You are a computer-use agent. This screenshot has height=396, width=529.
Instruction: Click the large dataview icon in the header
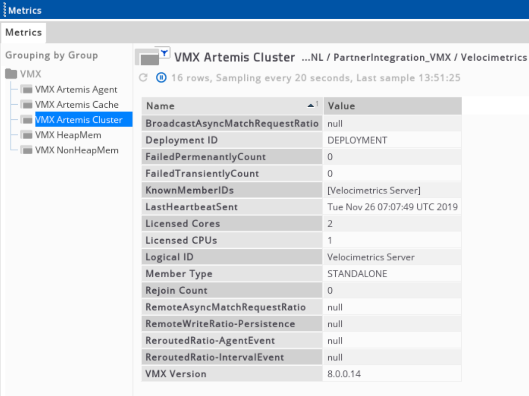coord(147,59)
